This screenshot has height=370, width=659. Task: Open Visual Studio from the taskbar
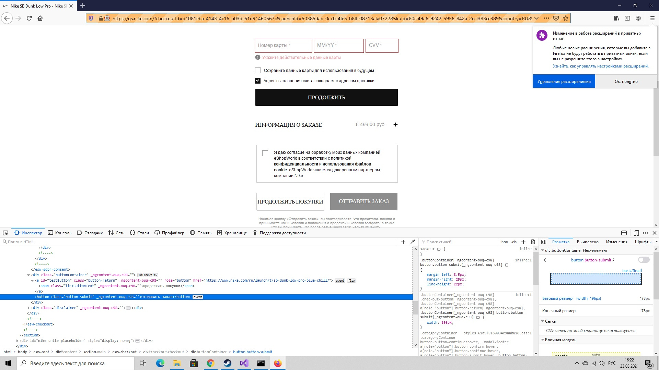[244, 363]
